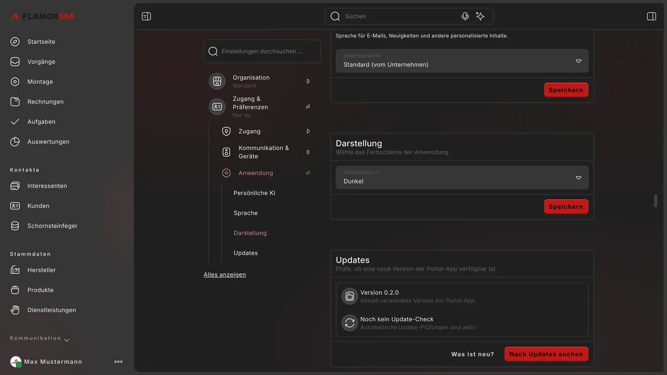Expand the Organisation settings section

[x=308, y=81]
